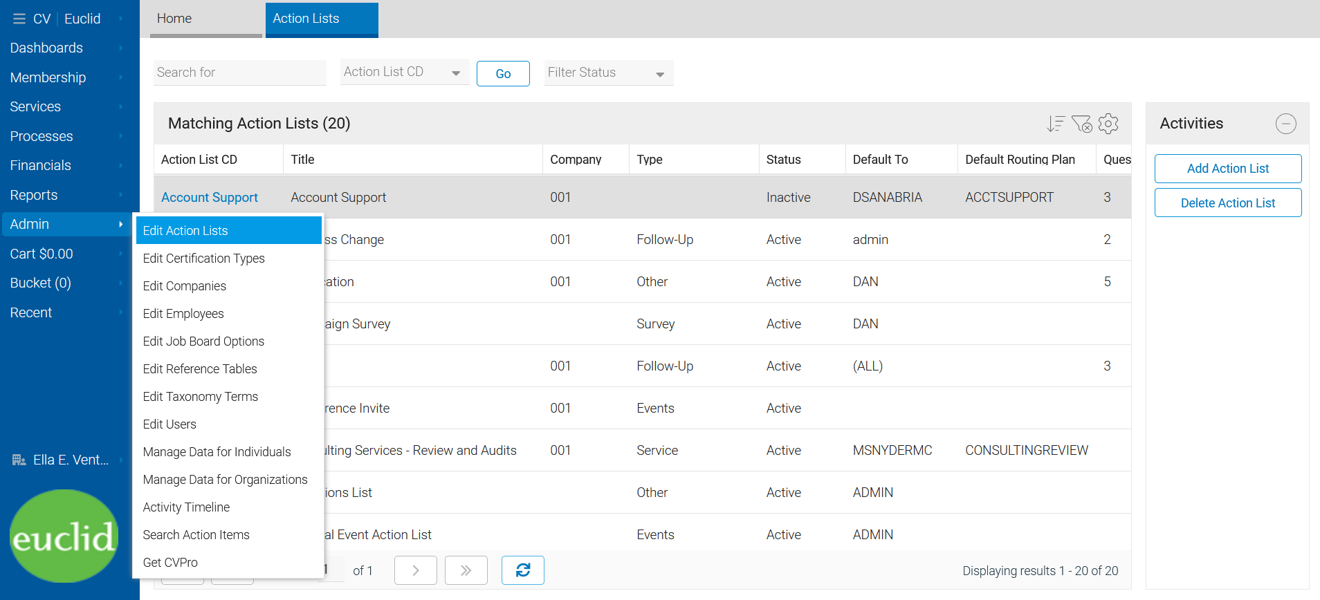Image resolution: width=1320 pixels, height=600 pixels.
Task: Expand the Reports sidebar menu
Action: coord(66,195)
